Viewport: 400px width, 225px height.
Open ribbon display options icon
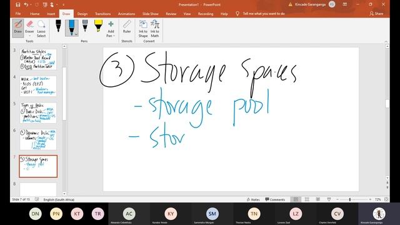(344, 4)
